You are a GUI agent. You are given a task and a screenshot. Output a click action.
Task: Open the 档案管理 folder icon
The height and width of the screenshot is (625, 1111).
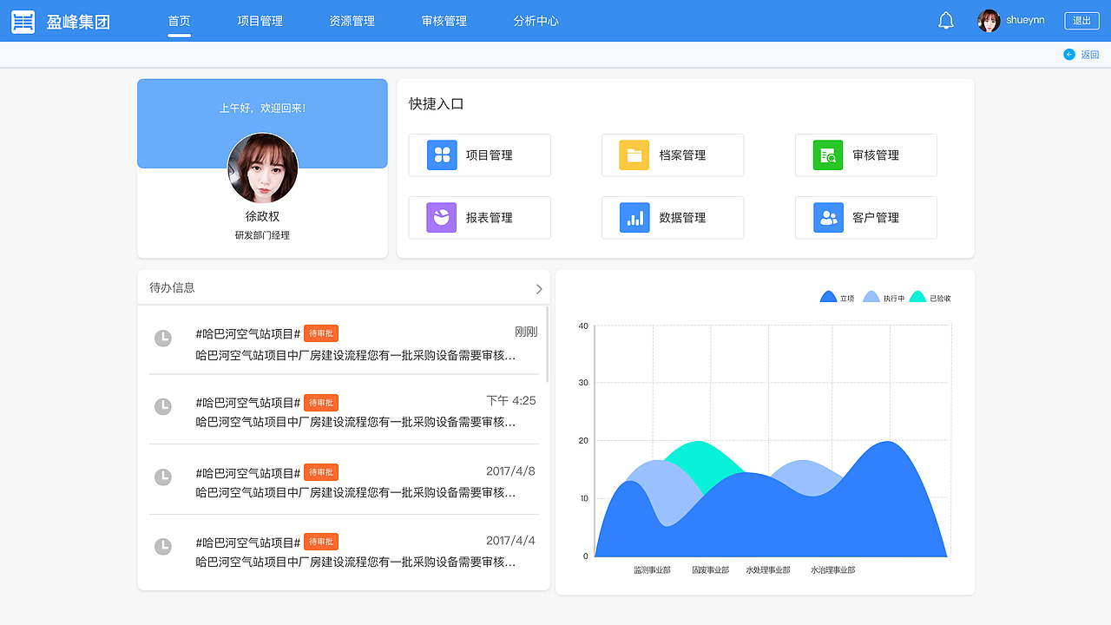coord(634,155)
